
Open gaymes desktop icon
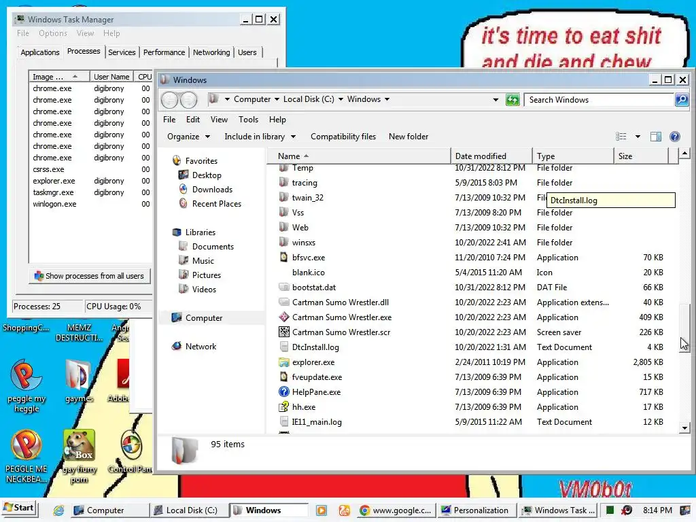point(77,375)
